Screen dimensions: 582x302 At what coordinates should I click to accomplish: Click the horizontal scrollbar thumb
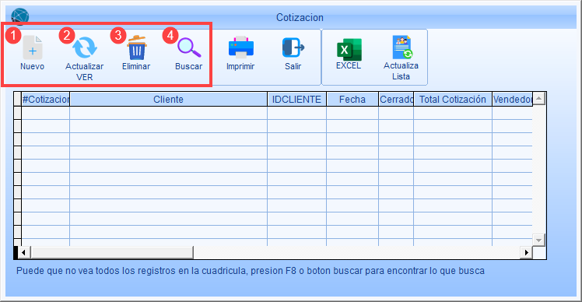pos(112,253)
